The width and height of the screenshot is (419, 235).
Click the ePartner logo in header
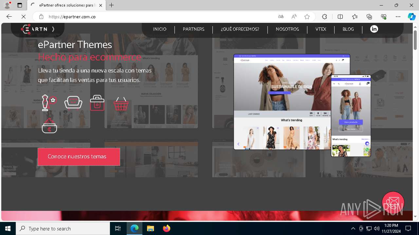[37, 29]
